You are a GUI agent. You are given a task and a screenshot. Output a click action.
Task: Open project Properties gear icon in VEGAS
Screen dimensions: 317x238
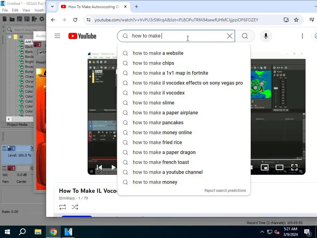click(42, 19)
